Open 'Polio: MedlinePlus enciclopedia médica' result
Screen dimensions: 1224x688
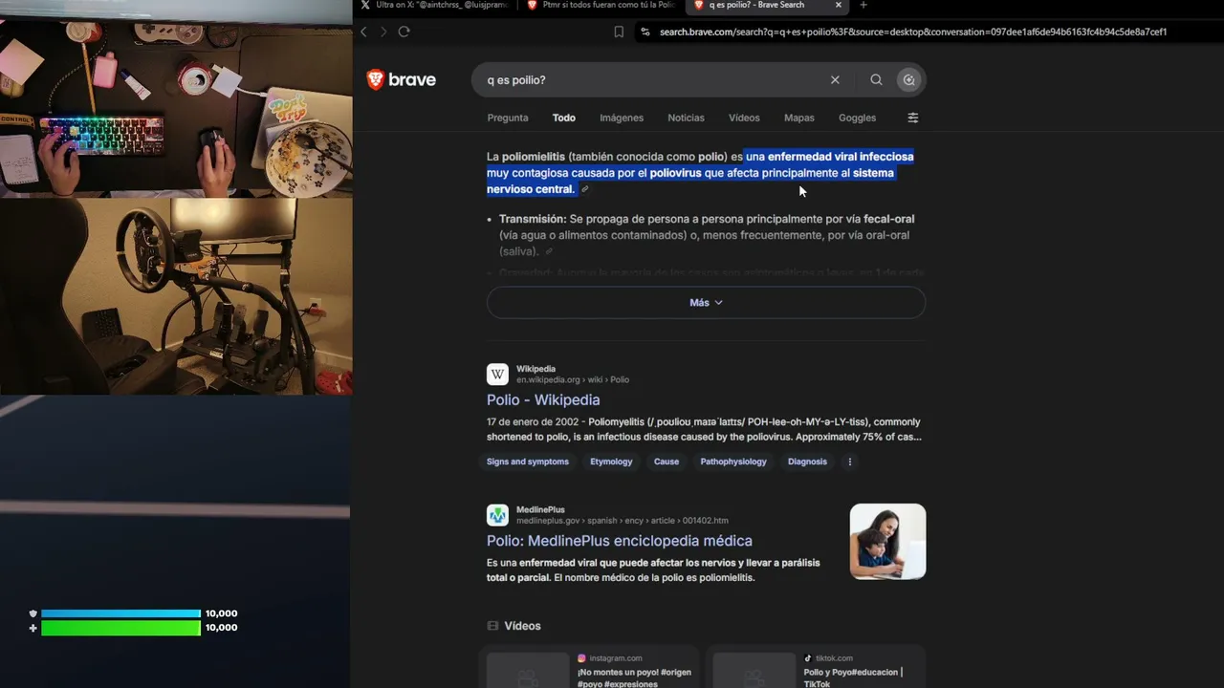(x=620, y=541)
